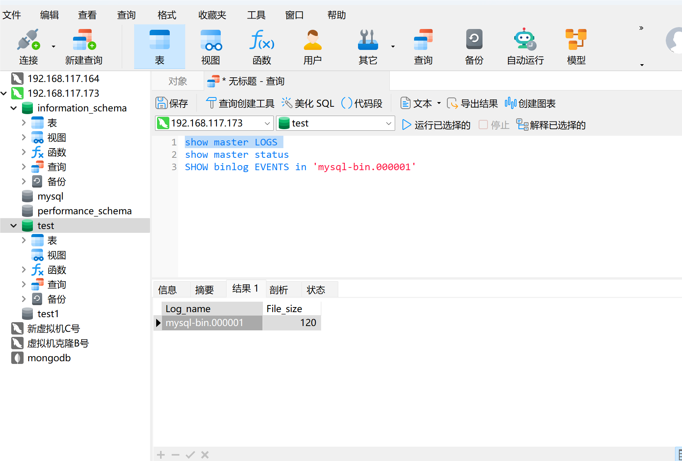Collapse the information_schema database node
The width and height of the screenshot is (682, 461).
[x=14, y=108]
